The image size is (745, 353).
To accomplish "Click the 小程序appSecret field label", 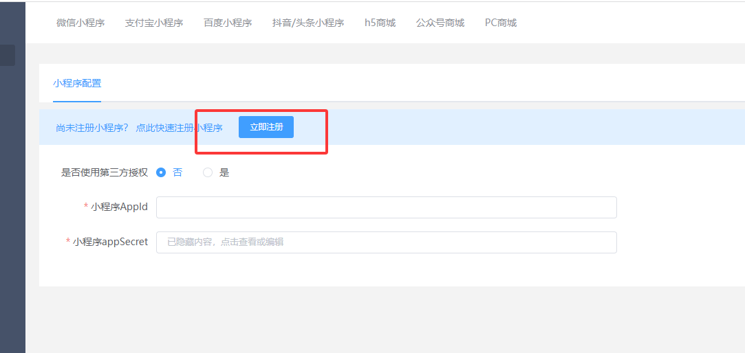I will coord(110,241).
